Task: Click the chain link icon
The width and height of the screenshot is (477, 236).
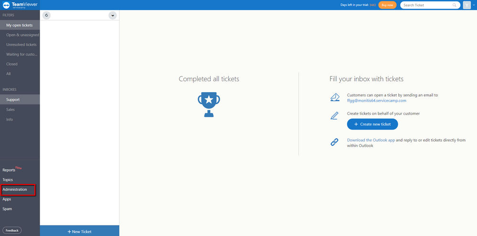Action: 334,142
